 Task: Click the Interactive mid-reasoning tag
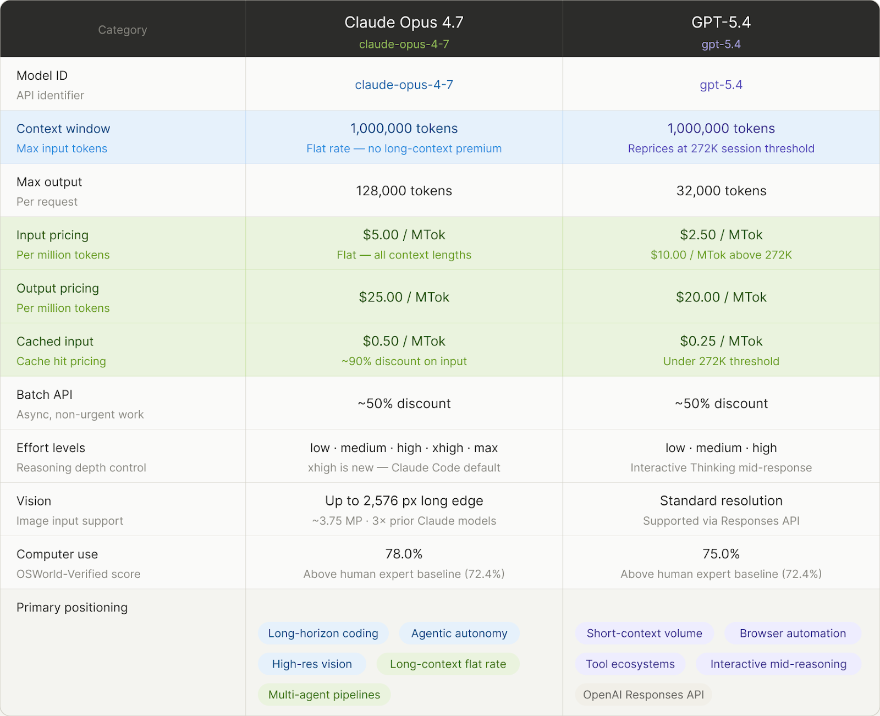tap(778, 664)
